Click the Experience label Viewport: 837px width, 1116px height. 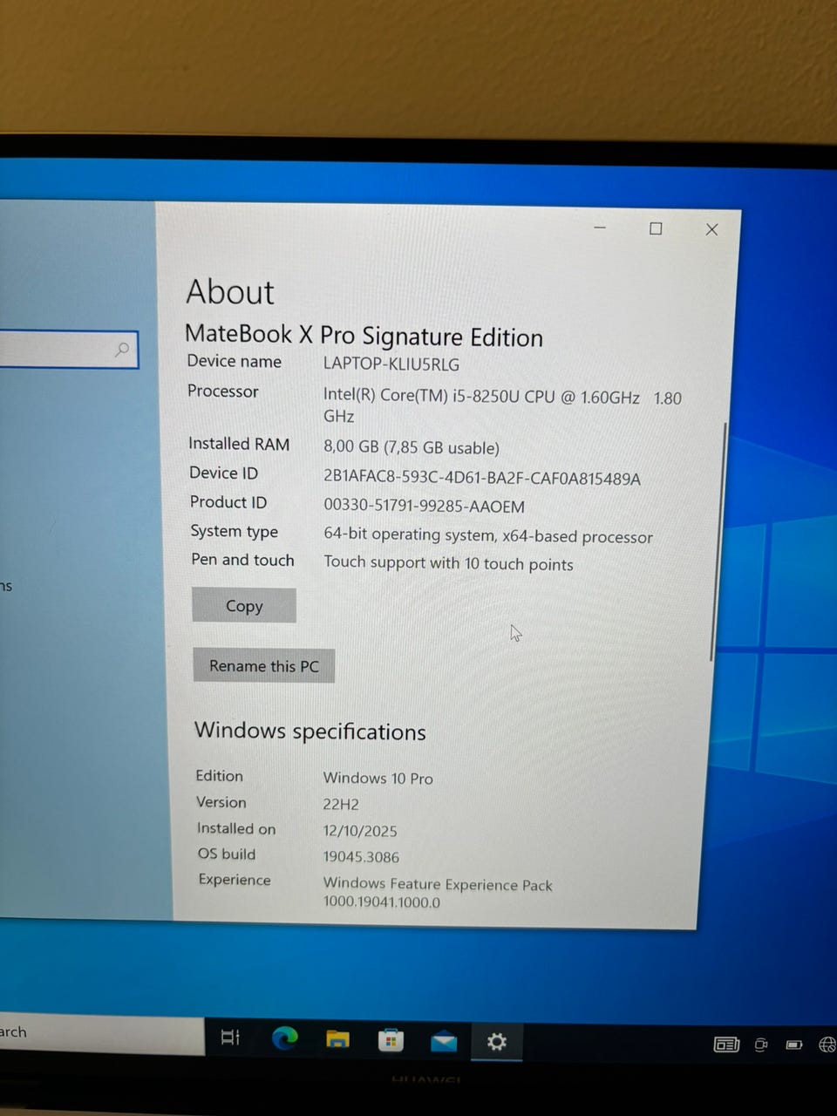tap(235, 880)
